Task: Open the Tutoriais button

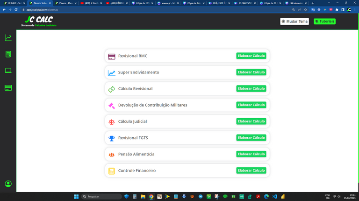Action: 325,21
